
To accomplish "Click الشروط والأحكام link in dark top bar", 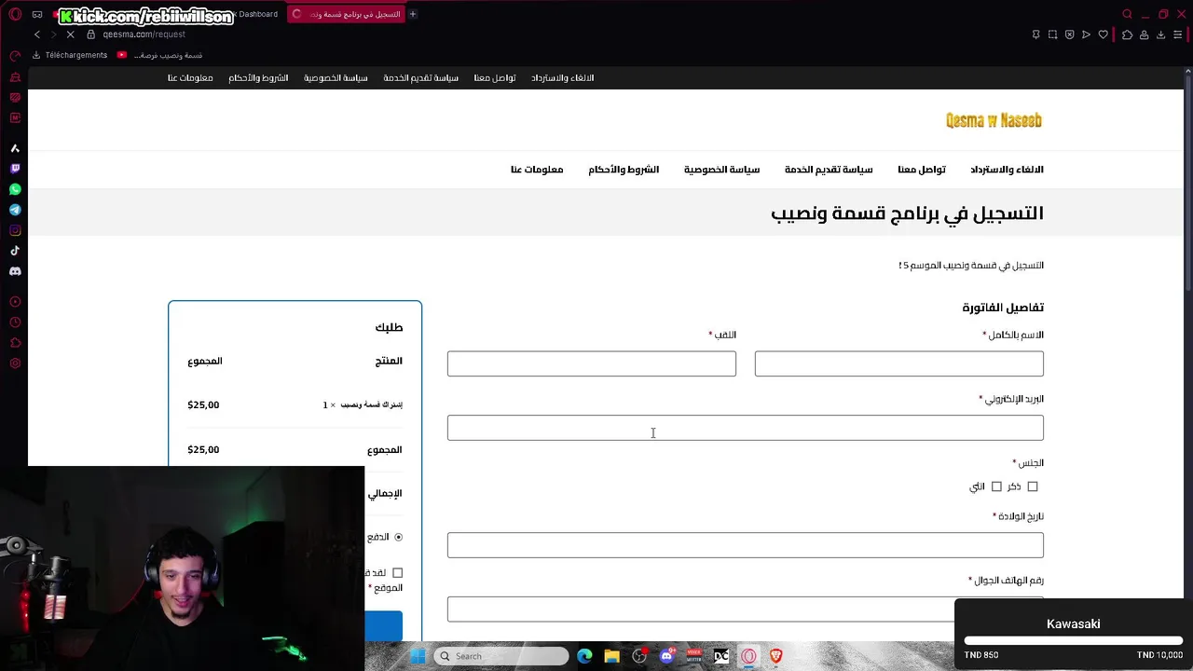I will click(x=258, y=78).
